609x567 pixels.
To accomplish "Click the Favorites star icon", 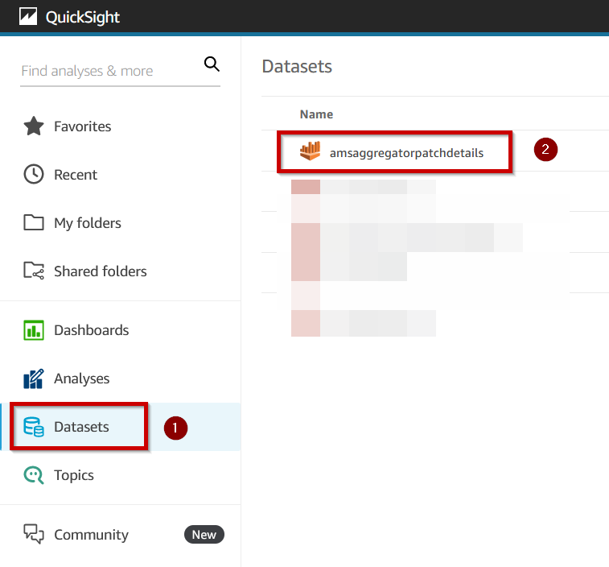I will click(x=34, y=126).
